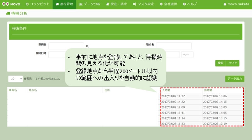Open the 受注・請求 menu
This screenshot has width=252, height=140.
tap(116, 4)
